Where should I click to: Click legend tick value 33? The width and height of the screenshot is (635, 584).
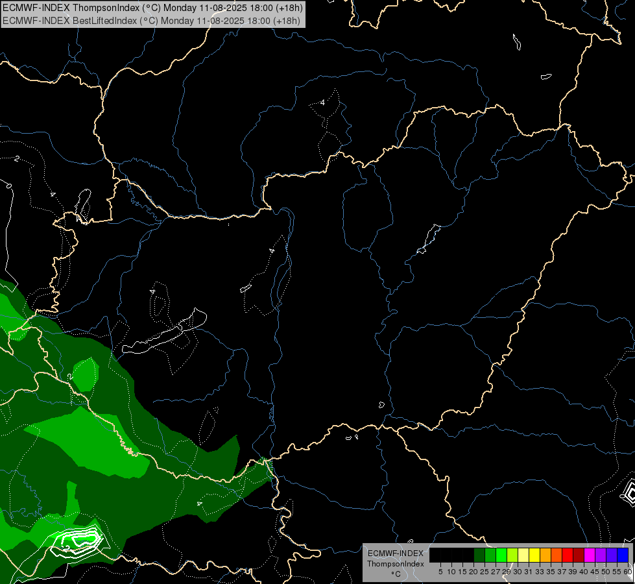(x=540, y=572)
